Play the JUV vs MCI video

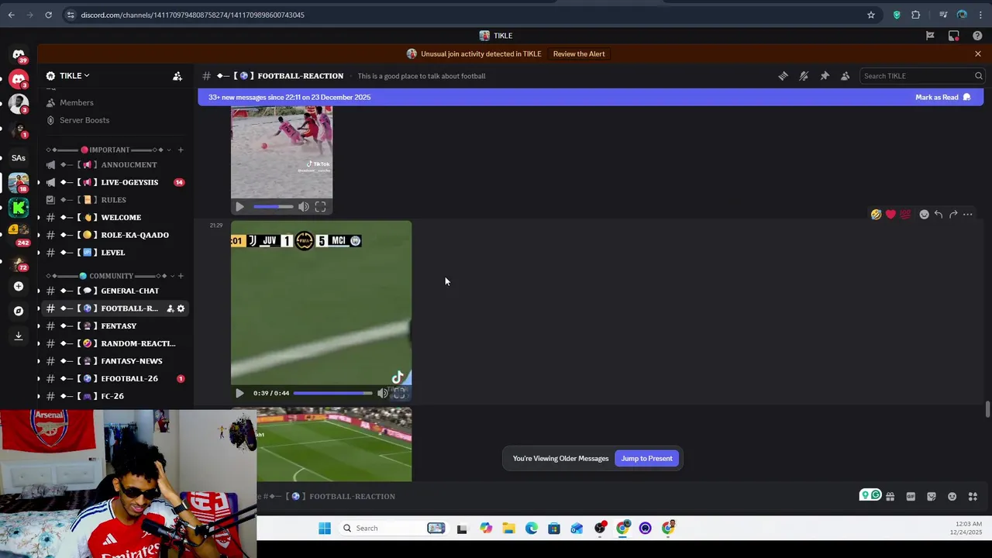(239, 393)
